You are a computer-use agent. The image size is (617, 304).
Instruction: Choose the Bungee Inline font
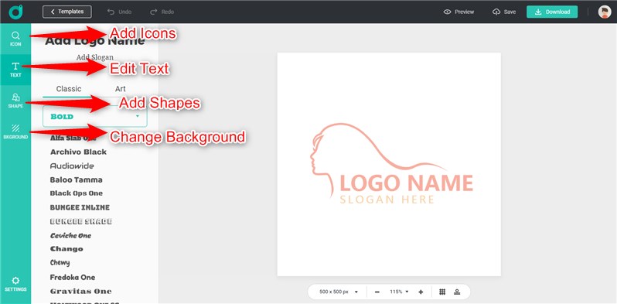80,207
